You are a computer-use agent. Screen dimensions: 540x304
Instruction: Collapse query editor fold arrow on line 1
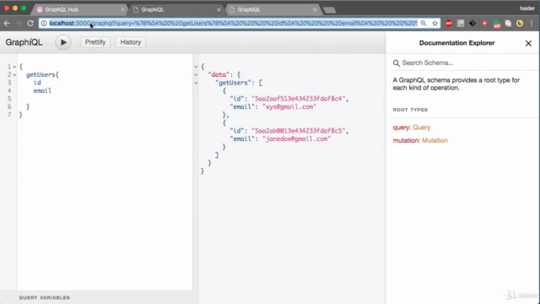[x=14, y=67]
